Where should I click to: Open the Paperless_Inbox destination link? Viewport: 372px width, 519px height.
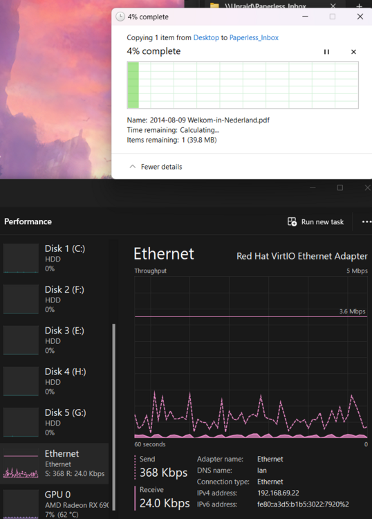pyautogui.click(x=254, y=38)
